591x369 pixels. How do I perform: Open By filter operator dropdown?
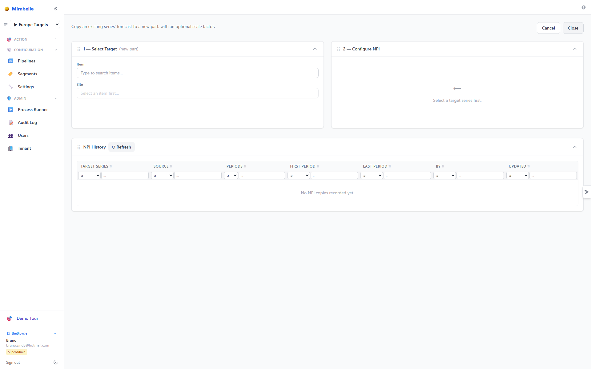[444, 176]
